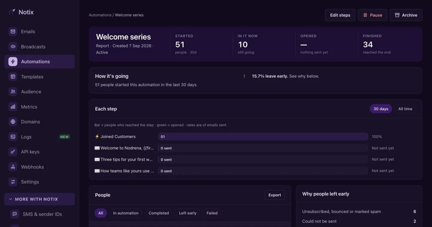Open Settings via its sliders icon
Image resolution: width=432 pixels, height=227 pixels.
(13, 182)
